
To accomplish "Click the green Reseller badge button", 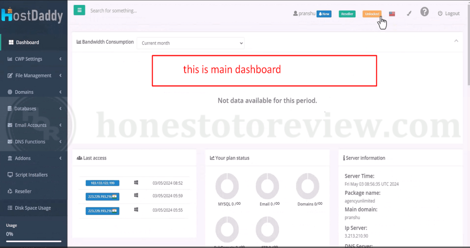I will click(347, 14).
